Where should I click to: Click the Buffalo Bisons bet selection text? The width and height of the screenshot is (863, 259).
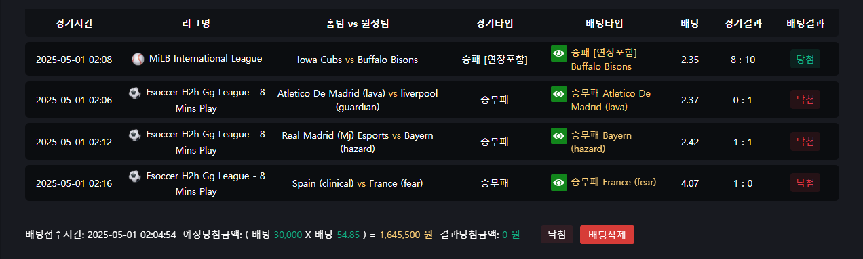(601, 66)
